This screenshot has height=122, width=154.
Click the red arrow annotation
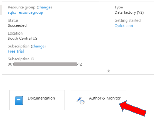(x=133, y=108)
